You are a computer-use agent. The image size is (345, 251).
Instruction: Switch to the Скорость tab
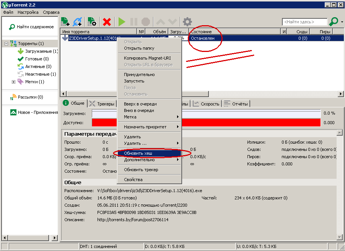click(207, 104)
